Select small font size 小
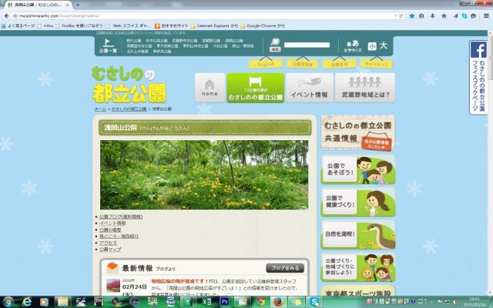Viewport: 493px width, 308px height. tap(372, 46)
